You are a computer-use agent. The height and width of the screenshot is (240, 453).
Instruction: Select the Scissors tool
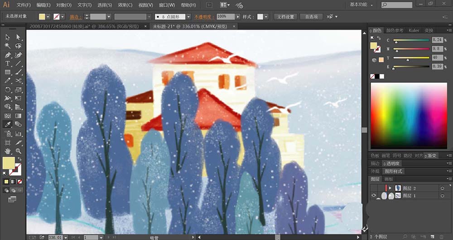coord(19,80)
